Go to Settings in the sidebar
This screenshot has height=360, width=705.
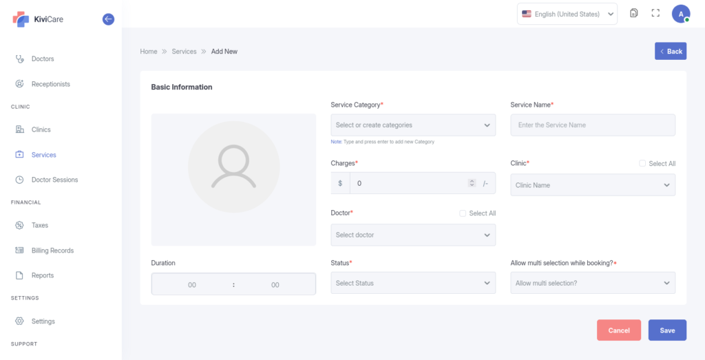click(x=43, y=321)
